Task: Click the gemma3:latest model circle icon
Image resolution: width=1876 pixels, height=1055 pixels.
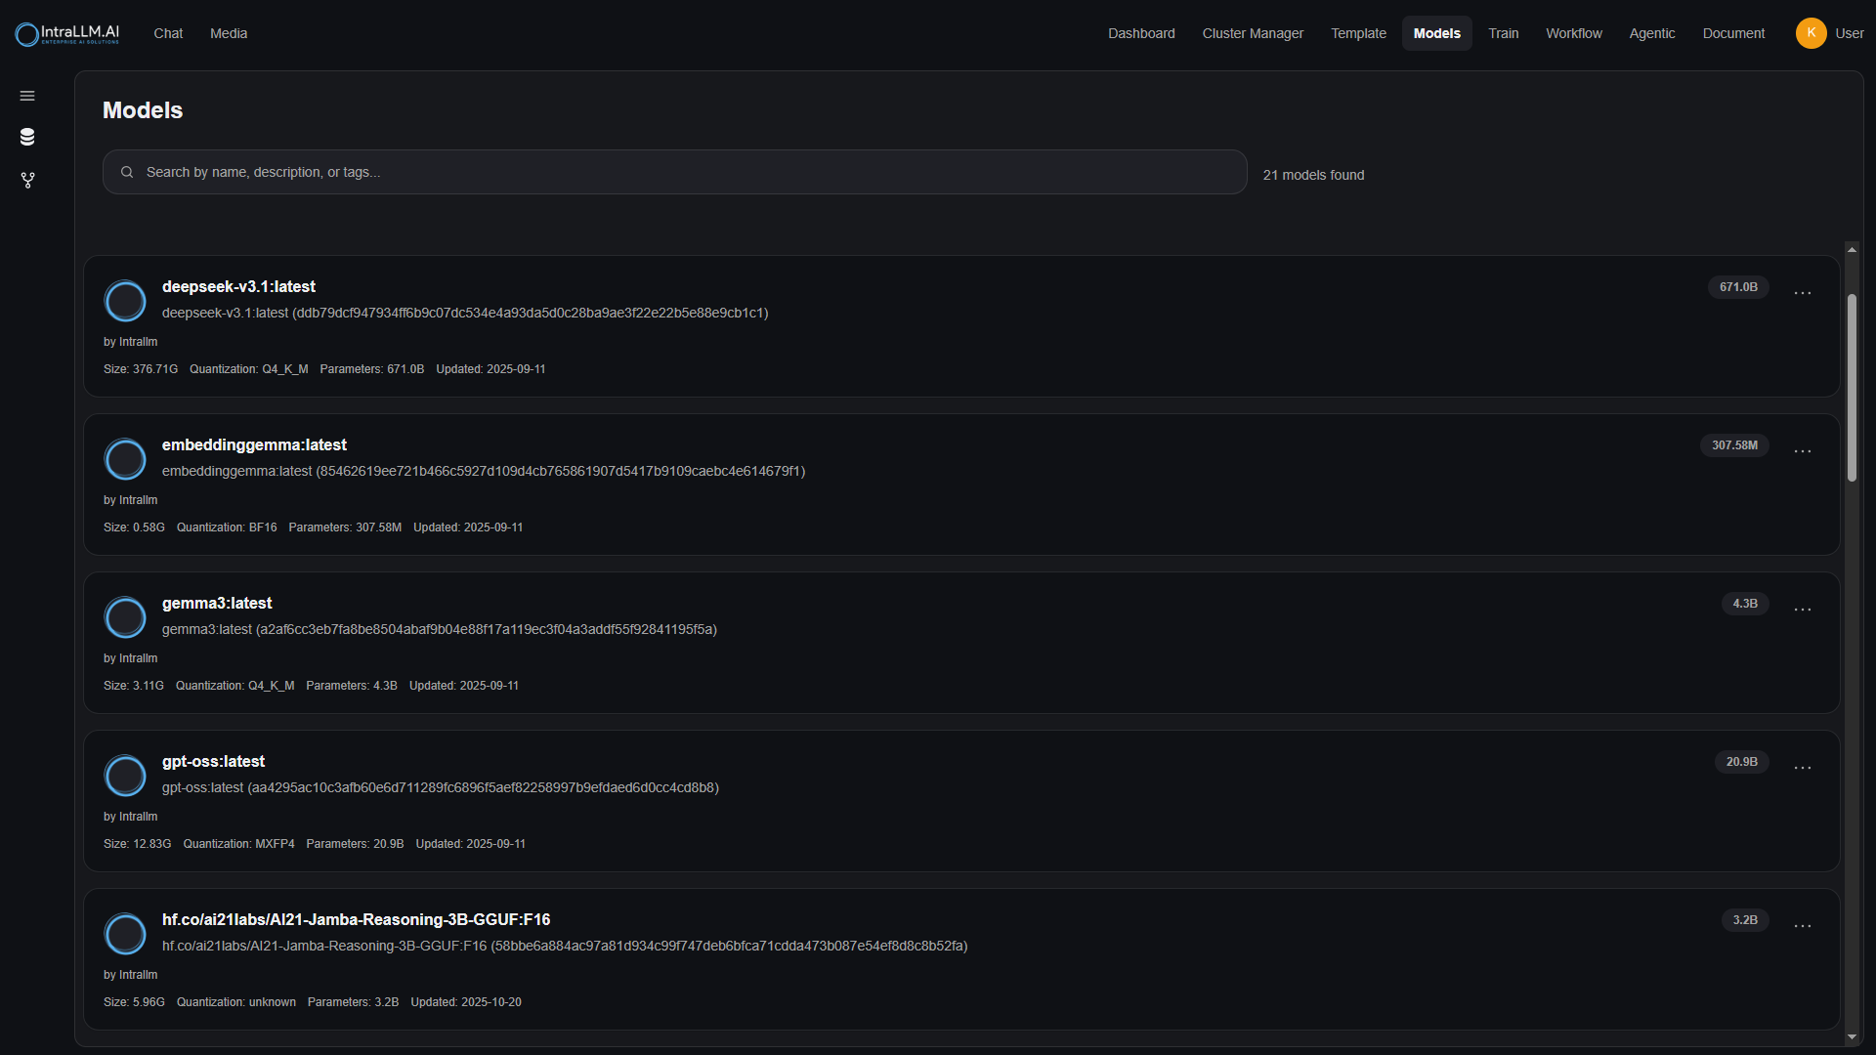Action: [x=125, y=617]
